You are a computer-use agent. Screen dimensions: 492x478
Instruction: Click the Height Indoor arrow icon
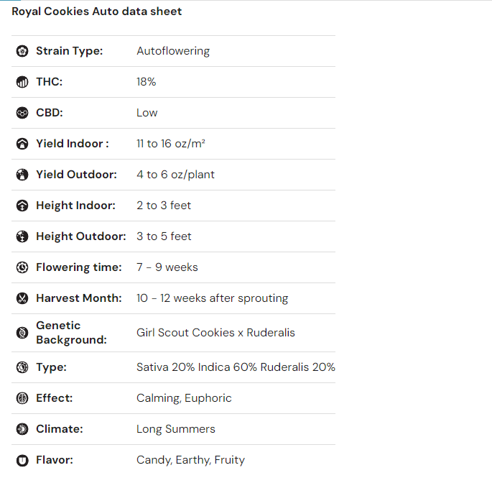coord(22,206)
